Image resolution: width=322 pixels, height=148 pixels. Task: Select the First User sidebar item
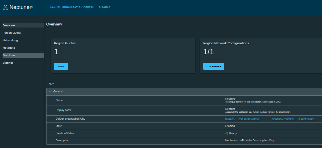coord(9,55)
